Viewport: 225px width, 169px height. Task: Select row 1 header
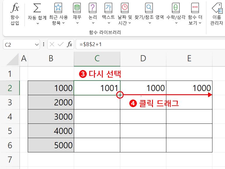click(10, 74)
